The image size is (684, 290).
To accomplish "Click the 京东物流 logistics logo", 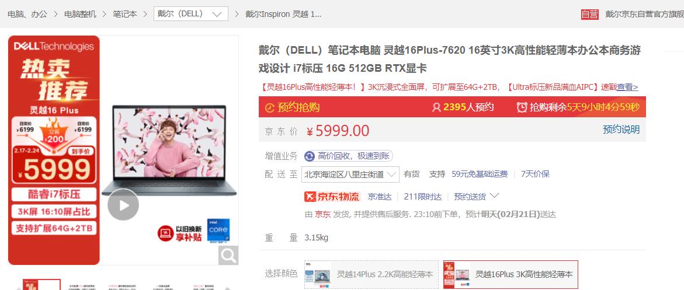I will coord(332,197).
